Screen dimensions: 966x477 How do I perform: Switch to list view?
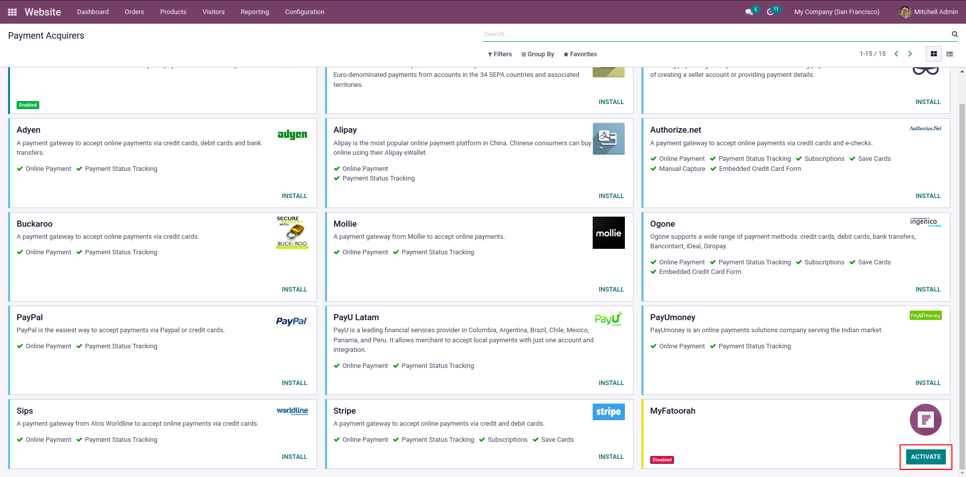(950, 54)
